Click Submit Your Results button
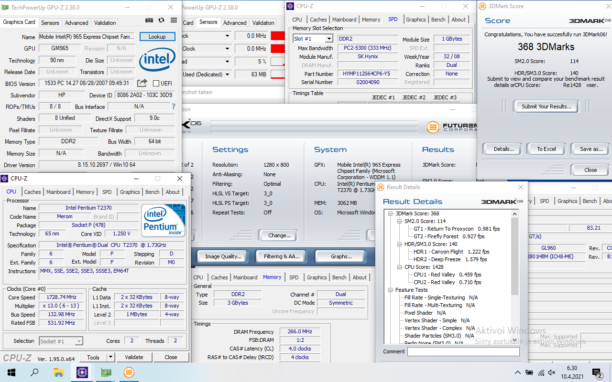Image resolution: width=612 pixels, height=382 pixels. point(546,106)
